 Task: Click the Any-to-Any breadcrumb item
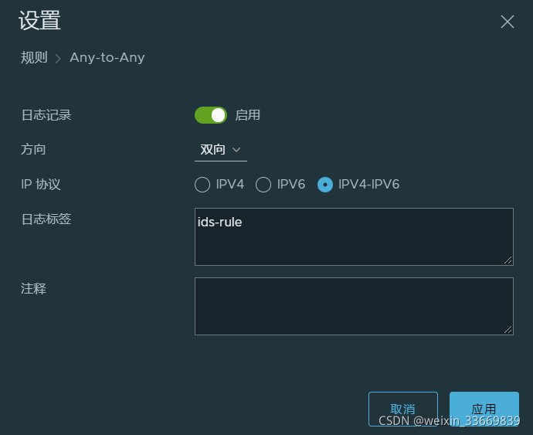point(107,58)
